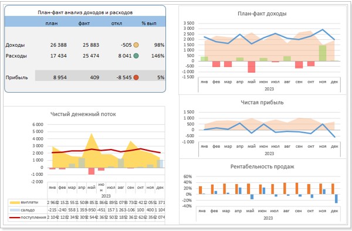Image resolution: width=352 pixels, height=231 pixels.
Task: Select the 'Чистый денежный поток' chart title
Action: coord(83,114)
